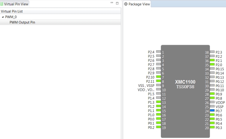Select the green P2.0 pin pad

point(212,64)
